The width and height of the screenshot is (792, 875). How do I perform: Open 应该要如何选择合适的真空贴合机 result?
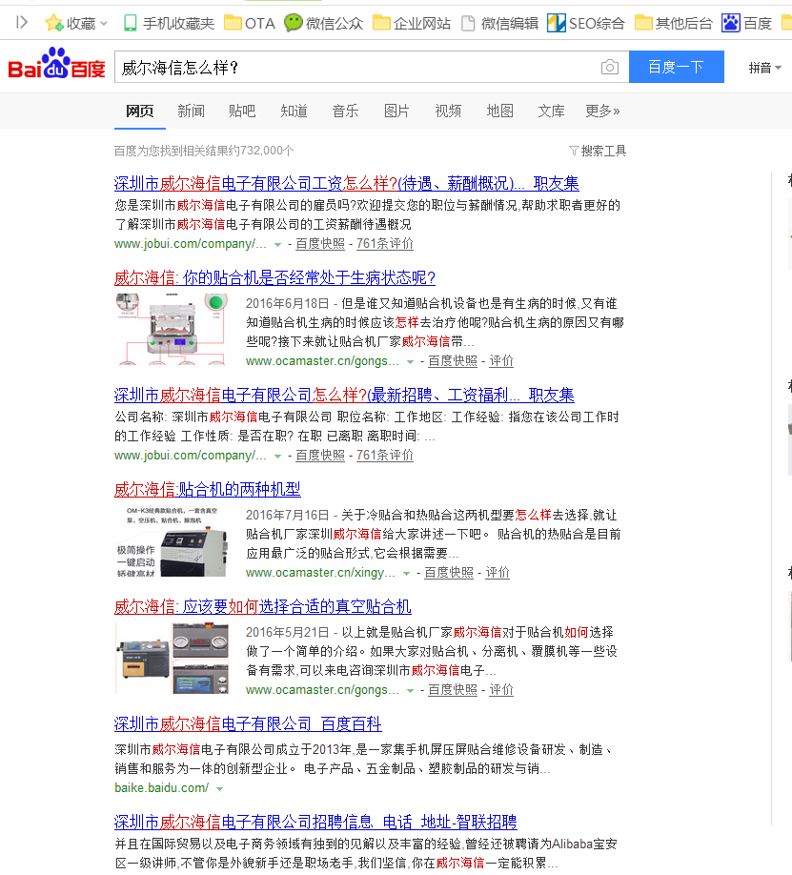[262, 606]
